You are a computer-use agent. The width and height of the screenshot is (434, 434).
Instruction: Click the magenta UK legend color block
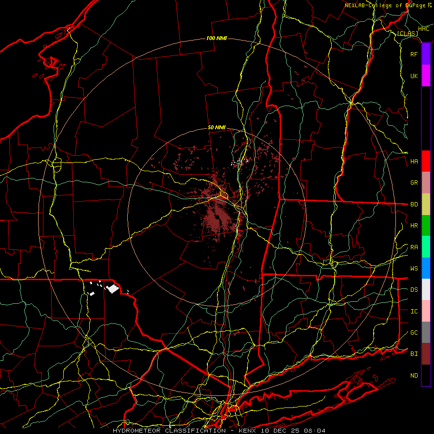(426, 76)
